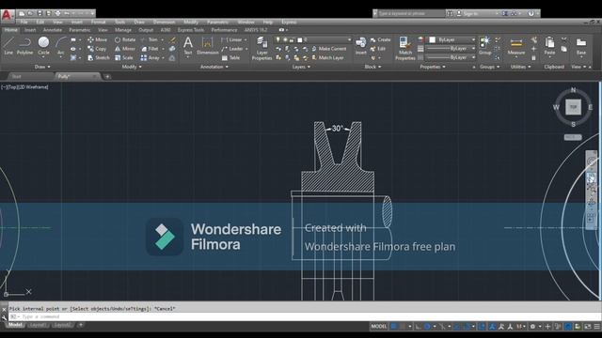Open the Dimension menu
This screenshot has height=338, width=602.
164,23
